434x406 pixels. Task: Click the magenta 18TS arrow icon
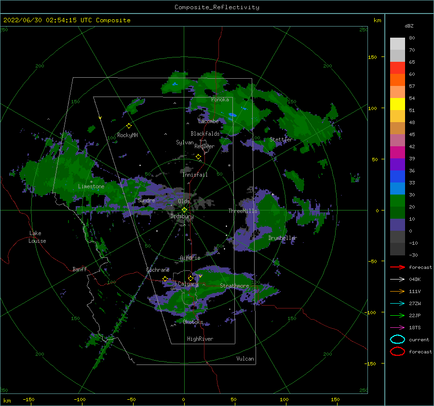(397, 328)
